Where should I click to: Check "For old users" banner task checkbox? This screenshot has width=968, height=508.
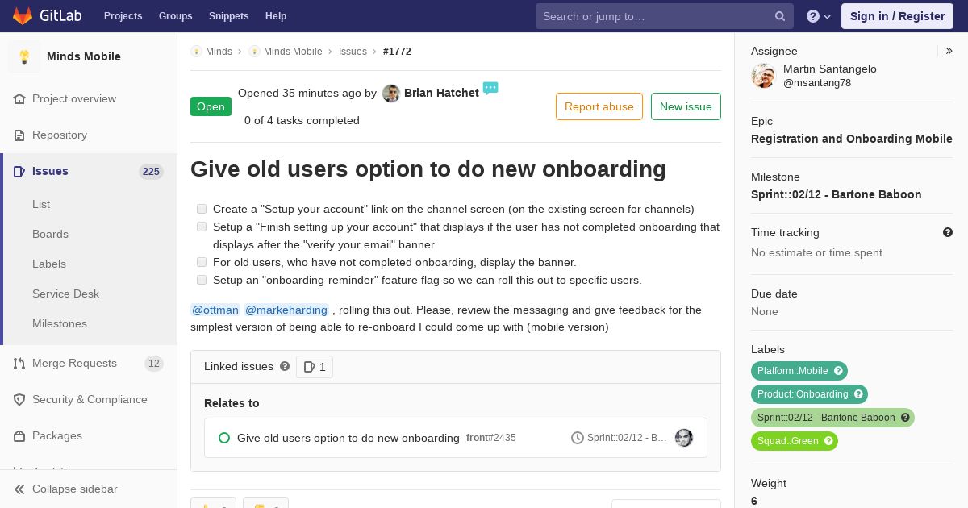[x=202, y=262]
